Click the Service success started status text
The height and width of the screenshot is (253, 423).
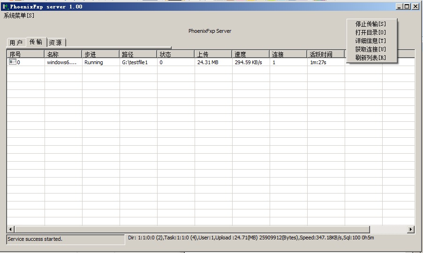tap(35, 239)
